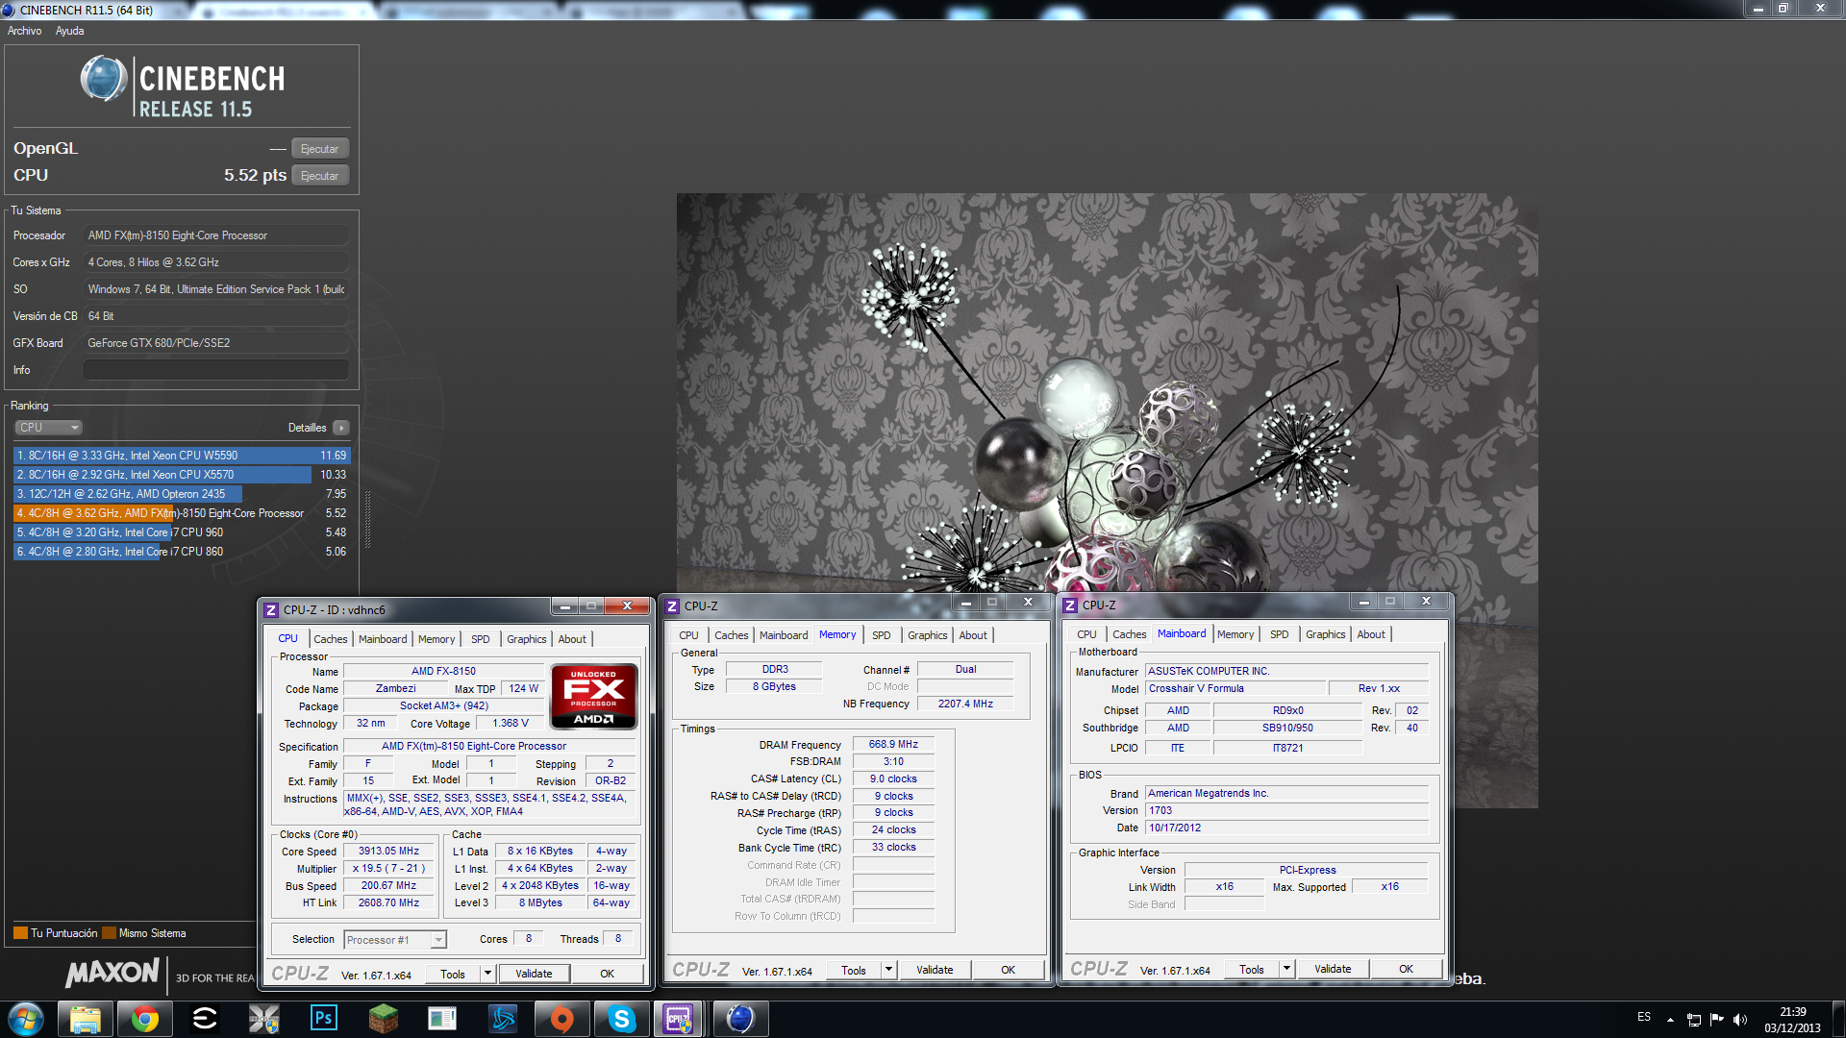Open the network status tray icon
Viewport: 1846px width, 1038px height.
[x=1694, y=1020]
